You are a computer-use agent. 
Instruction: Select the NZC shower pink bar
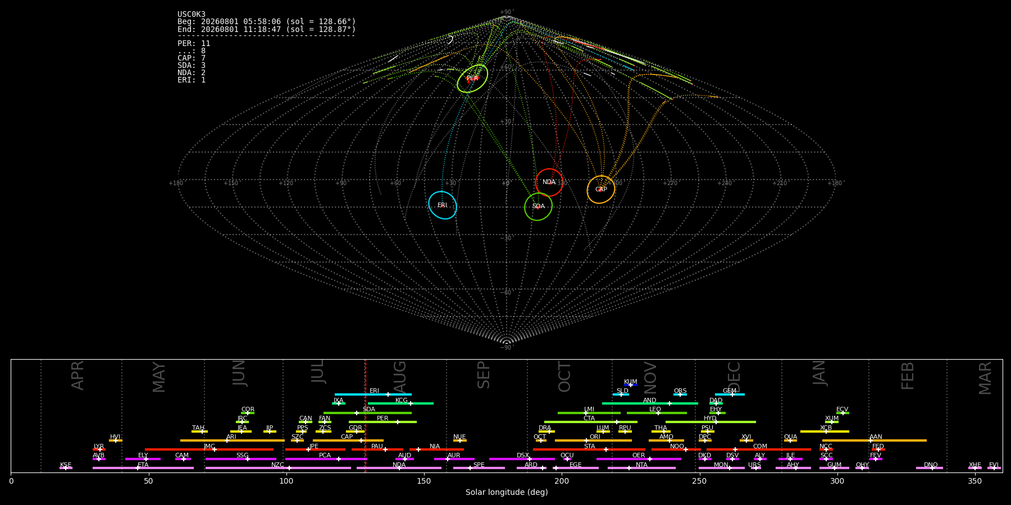[x=278, y=468]
